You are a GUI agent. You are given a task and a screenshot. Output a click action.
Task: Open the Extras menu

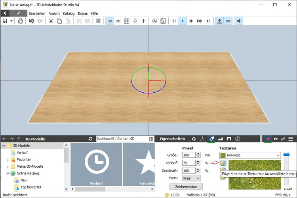pyautogui.click(x=83, y=13)
